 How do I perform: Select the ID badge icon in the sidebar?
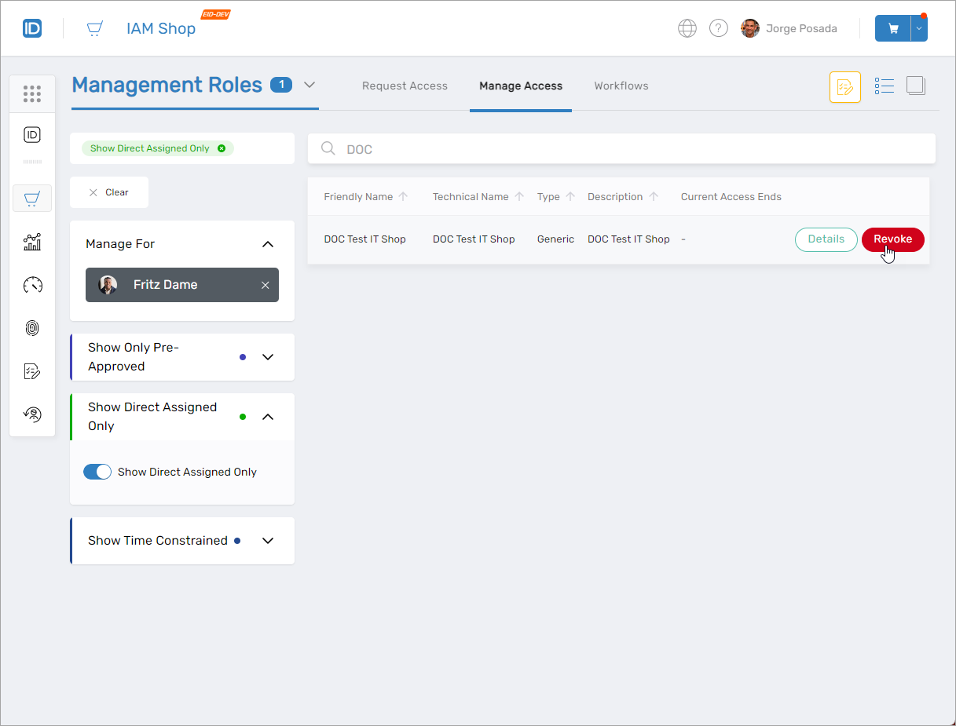32,134
